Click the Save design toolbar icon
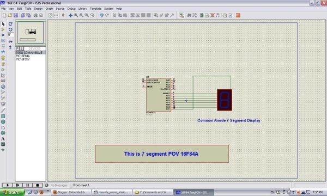Image resolution: width=327 pixels, height=196 pixels. [16, 15]
